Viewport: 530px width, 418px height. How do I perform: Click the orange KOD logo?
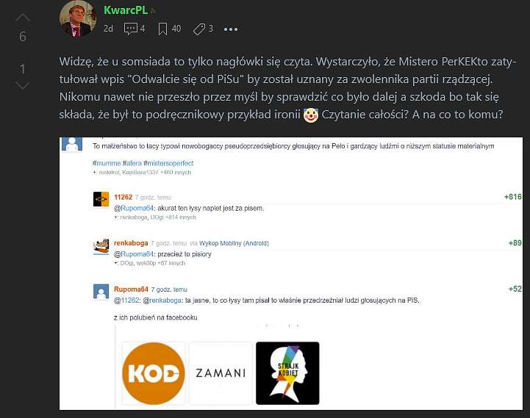click(x=154, y=373)
